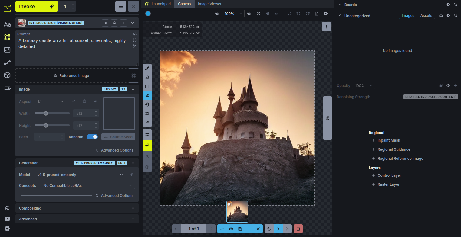Click the Width slider handle
The image size is (461, 237).
pos(46,114)
